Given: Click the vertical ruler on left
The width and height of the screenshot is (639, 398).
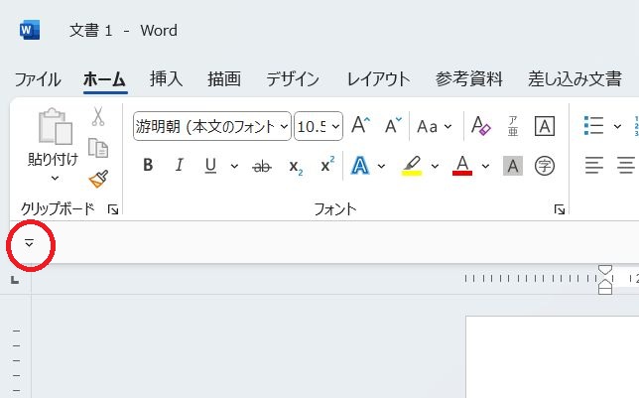Looking at the screenshot, I should 16,346.
